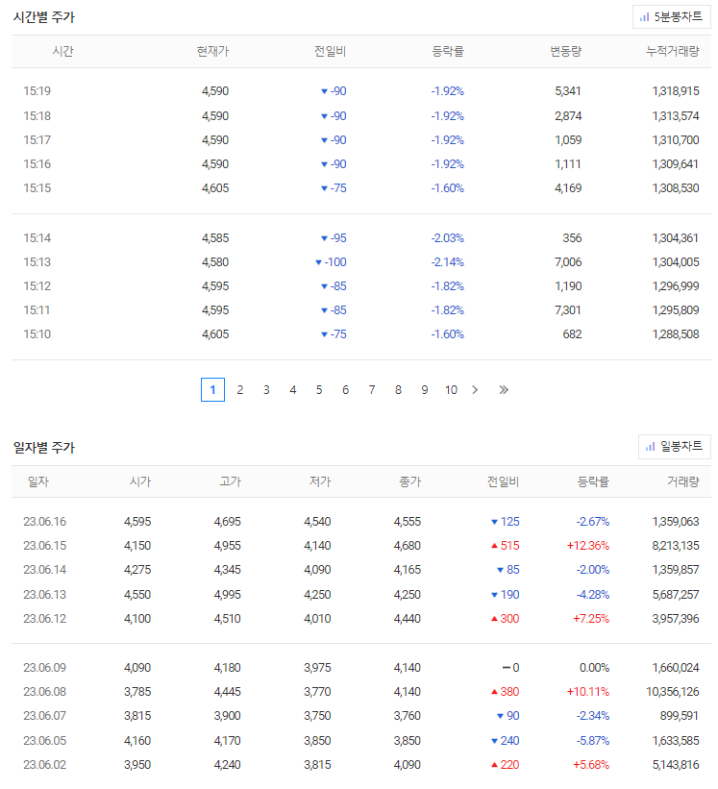Go to page 9
Viewport: 718px width, 789px height.
pos(425,390)
